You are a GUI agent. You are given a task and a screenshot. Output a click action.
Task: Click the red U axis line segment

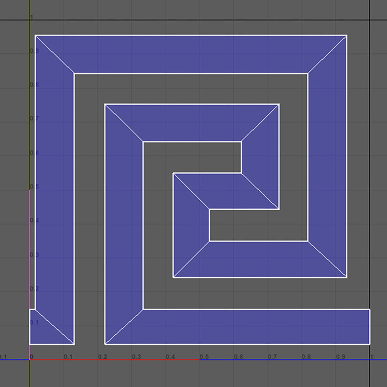click(114, 360)
